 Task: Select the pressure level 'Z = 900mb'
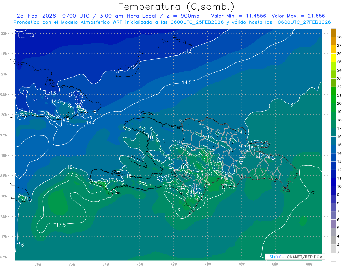183,16
